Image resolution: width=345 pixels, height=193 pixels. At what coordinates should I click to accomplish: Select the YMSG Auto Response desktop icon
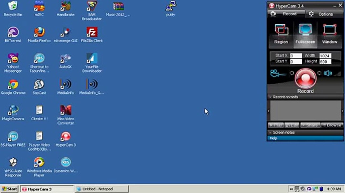click(x=13, y=167)
